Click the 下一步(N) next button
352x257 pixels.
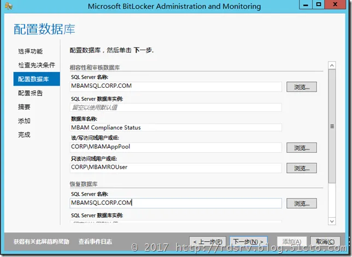pos(249,242)
